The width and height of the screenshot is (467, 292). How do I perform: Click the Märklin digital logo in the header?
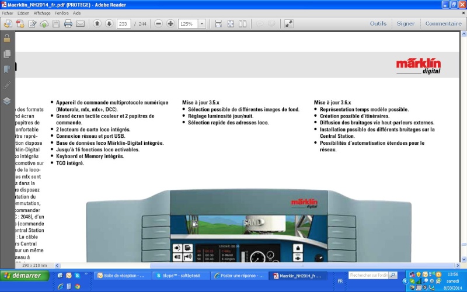click(418, 66)
